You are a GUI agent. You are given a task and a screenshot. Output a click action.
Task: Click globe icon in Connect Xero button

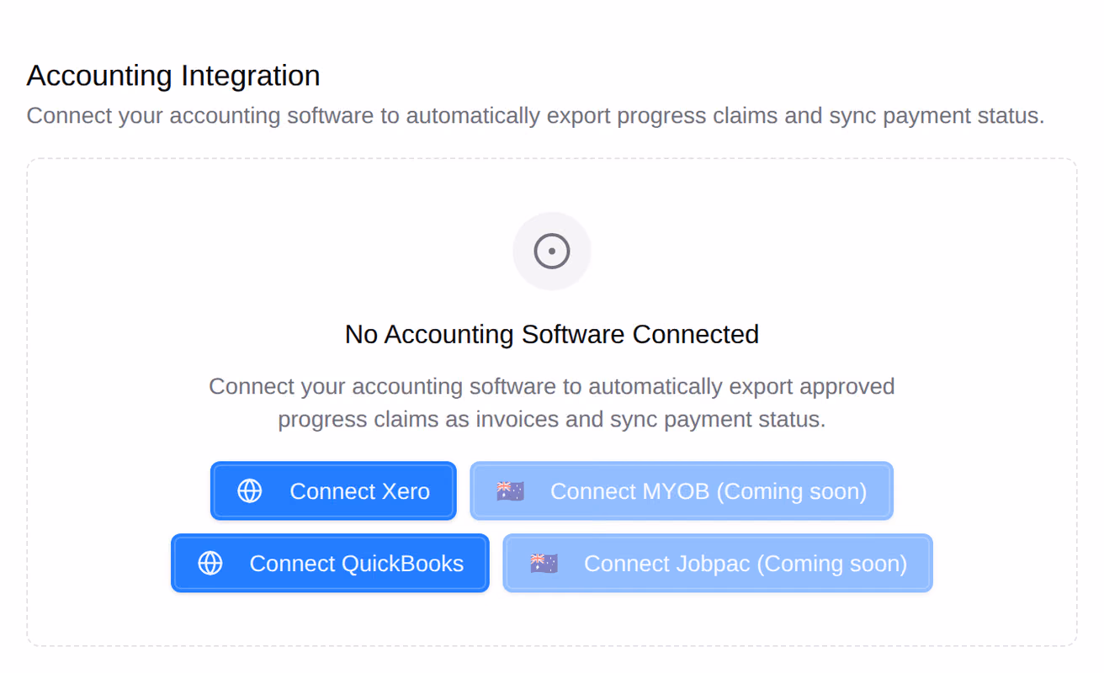point(250,491)
